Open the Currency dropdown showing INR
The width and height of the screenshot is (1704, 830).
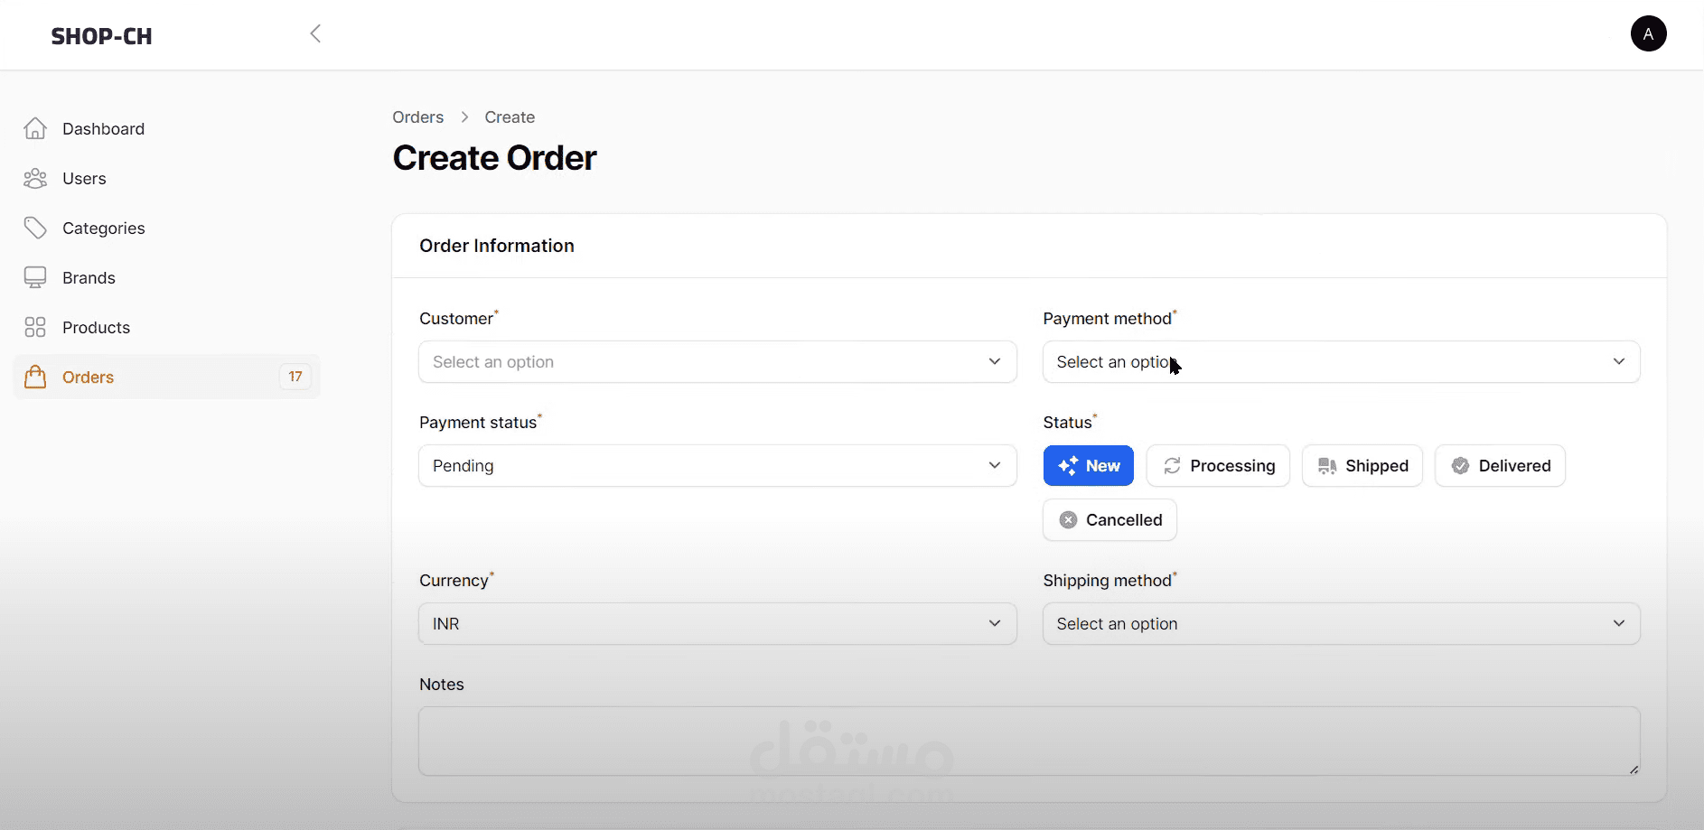click(x=717, y=624)
